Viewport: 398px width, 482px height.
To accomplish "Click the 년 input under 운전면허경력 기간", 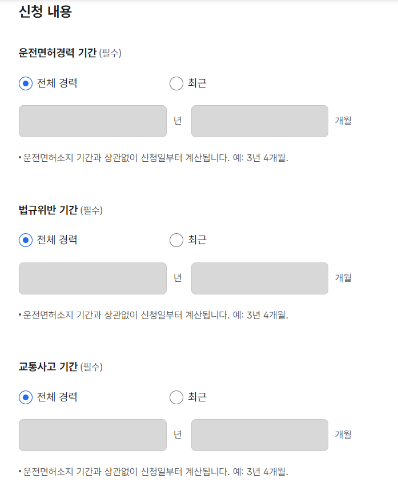I will (x=91, y=120).
